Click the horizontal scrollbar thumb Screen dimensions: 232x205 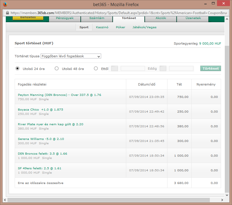point(109,200)
